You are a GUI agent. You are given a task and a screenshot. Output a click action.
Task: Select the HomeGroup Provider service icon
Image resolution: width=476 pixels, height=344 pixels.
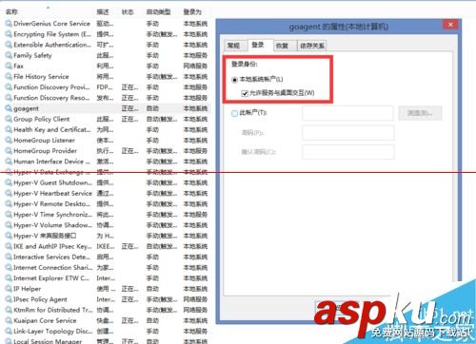[x=9, y=151]
